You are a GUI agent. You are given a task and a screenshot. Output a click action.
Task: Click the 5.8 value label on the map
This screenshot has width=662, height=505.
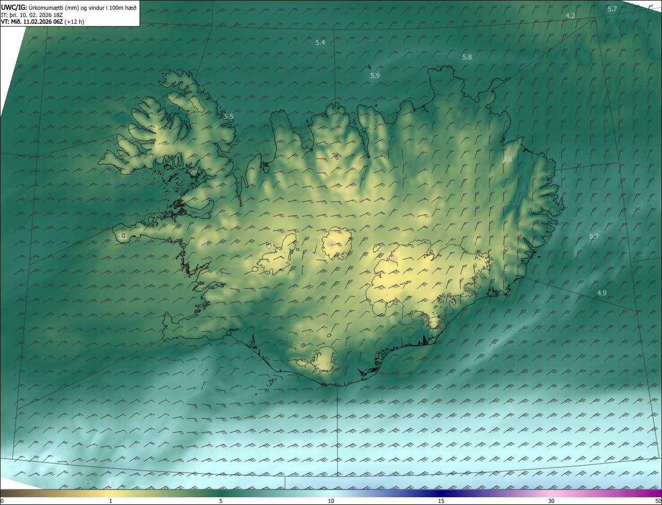[x=467, y=57]
